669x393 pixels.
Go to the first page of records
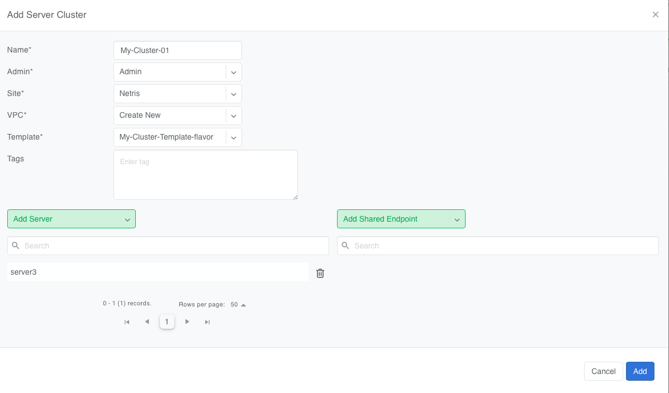[127, 322]
